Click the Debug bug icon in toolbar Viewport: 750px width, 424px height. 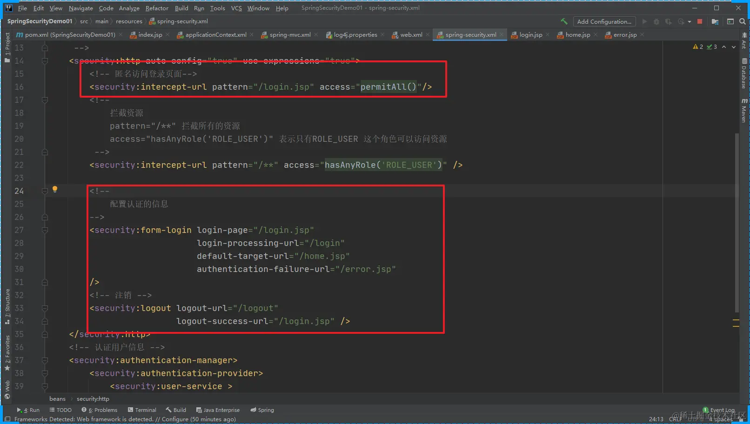656,21
